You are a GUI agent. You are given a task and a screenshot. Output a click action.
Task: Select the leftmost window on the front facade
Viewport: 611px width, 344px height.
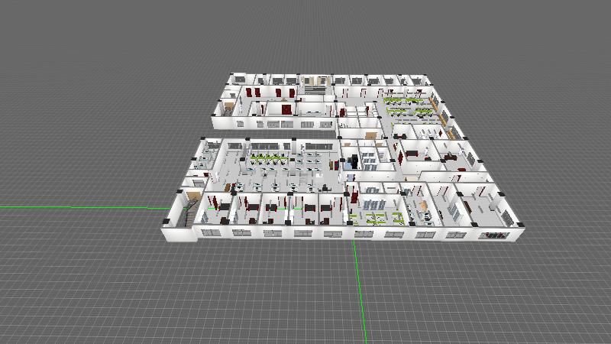tap(211, 231)
